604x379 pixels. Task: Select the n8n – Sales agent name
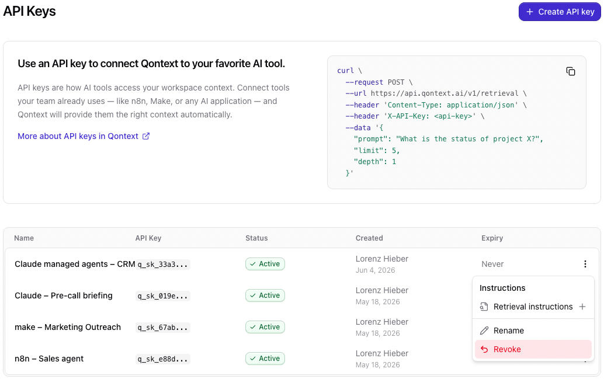(49, 359)
